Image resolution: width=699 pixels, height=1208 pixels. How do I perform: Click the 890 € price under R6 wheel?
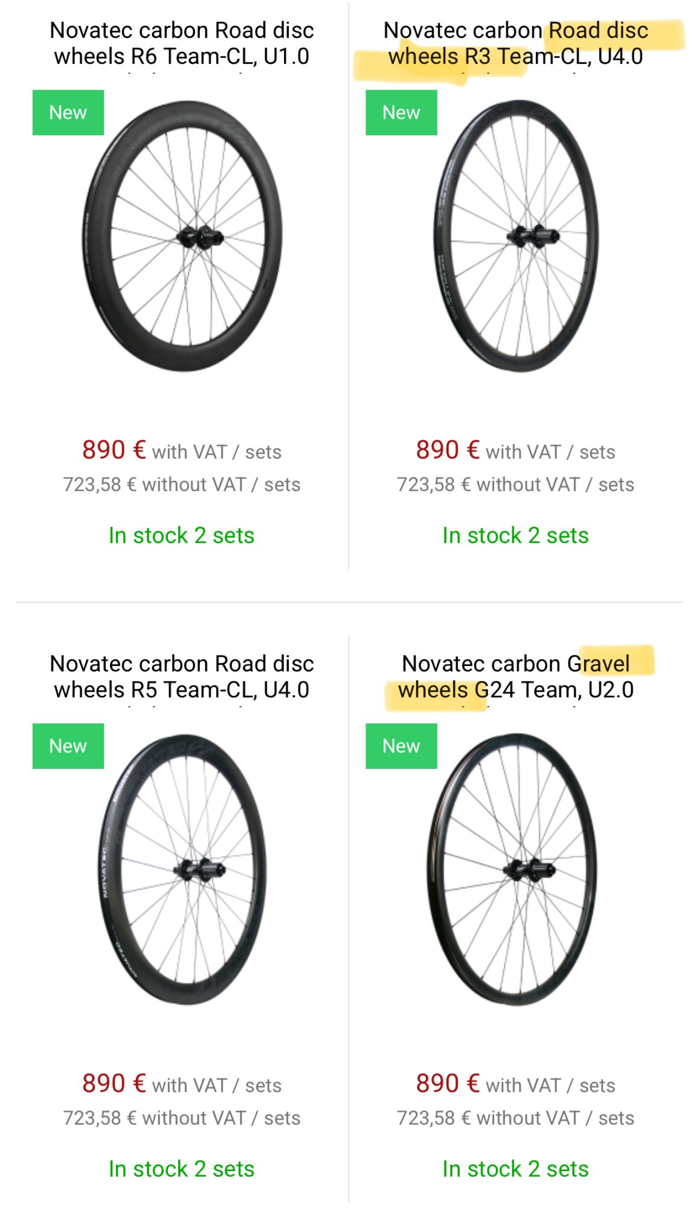pyautogui.click(x=114, y=450)
